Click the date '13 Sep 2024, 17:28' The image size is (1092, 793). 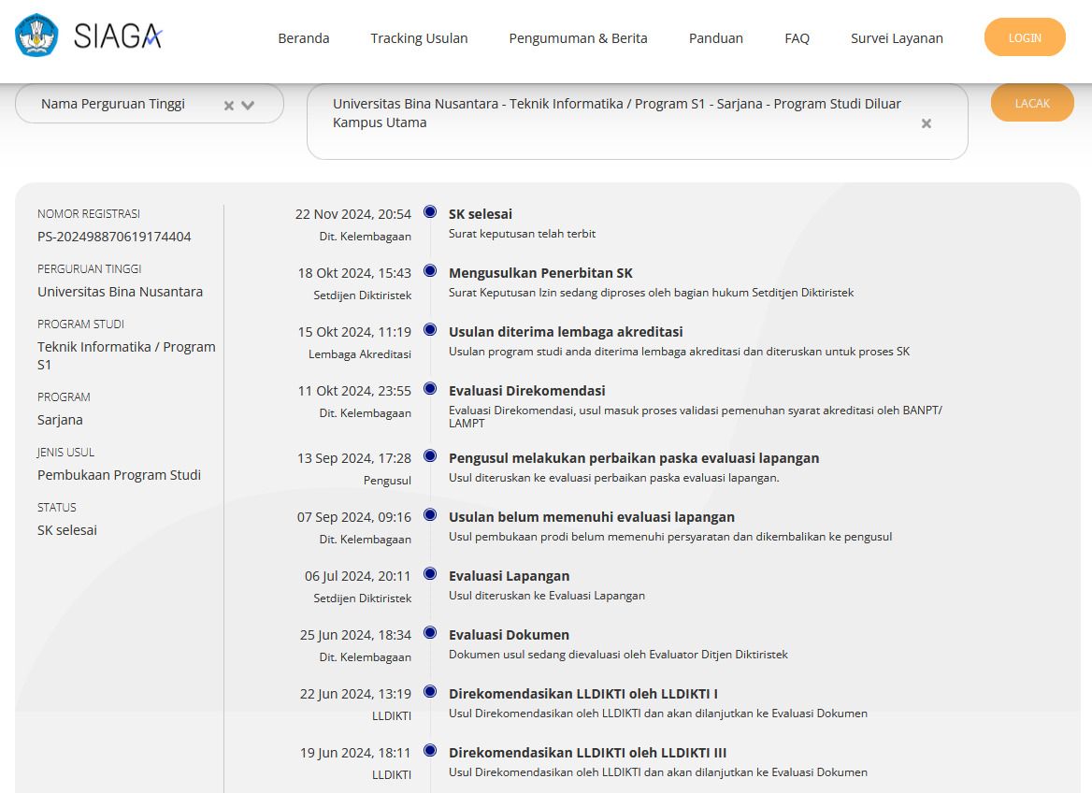click(353, 458)
